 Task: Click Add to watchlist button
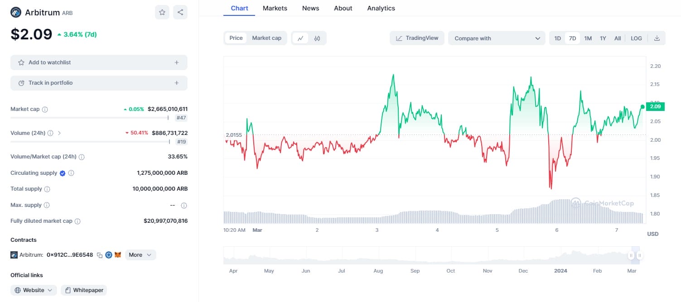pos(99,62)
